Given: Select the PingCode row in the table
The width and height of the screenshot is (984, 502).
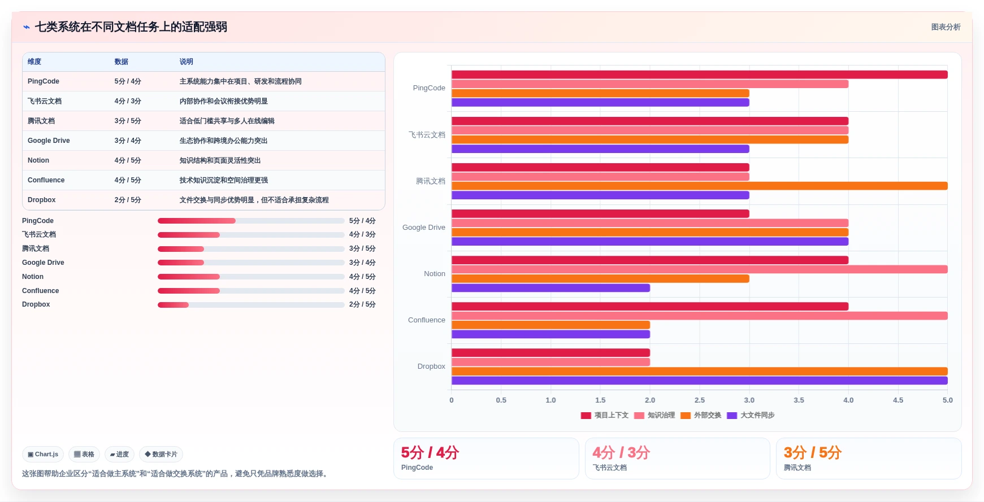Looking at the screenshot, I should tap(203, 81).
